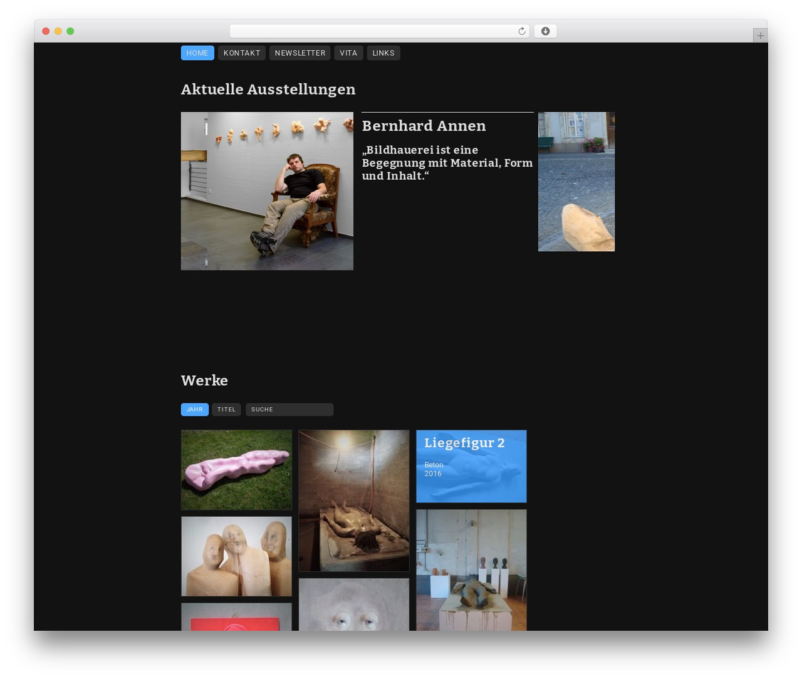
Task: Open the three wooden busts thumbnail
Action: [x=236, y=556]
